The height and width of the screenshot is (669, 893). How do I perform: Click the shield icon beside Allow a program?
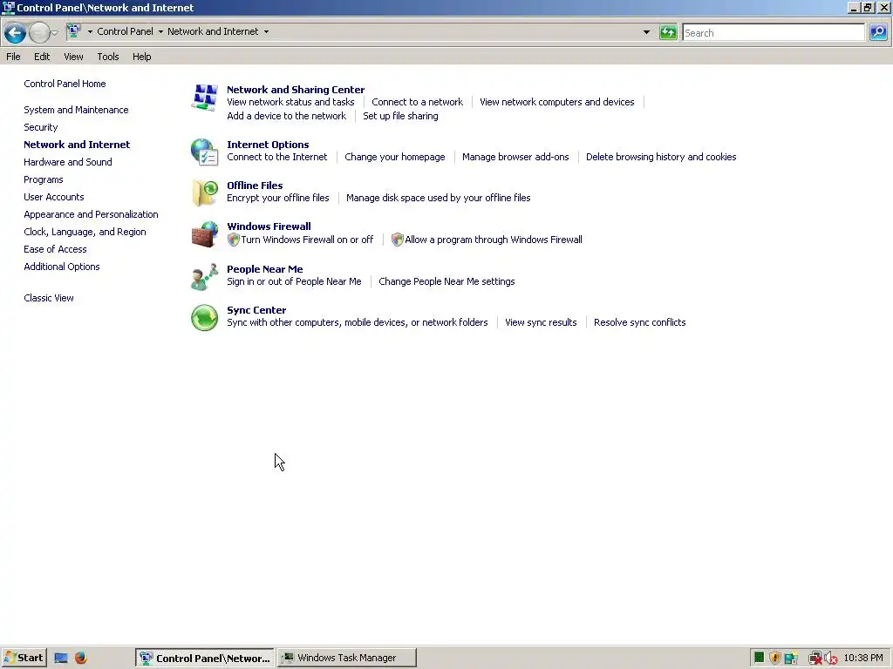[x=397, y=240]
